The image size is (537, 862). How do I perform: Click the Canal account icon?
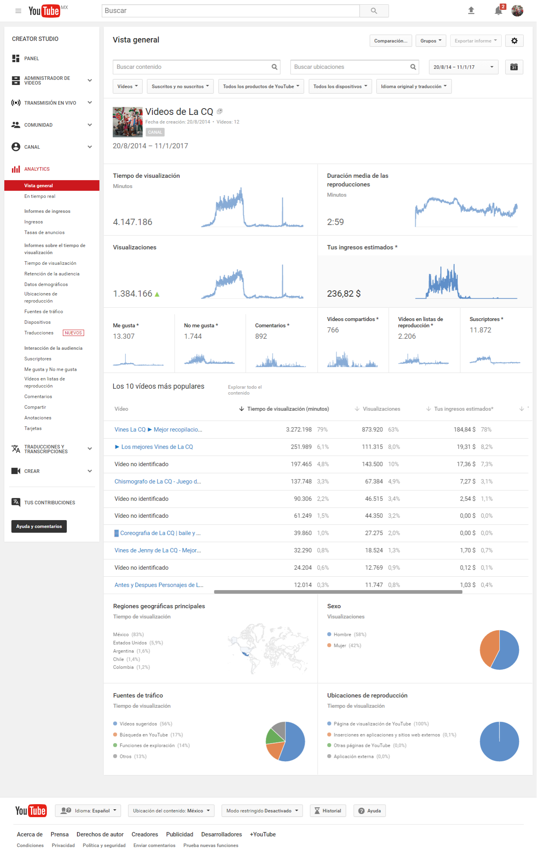tap(16, 147)
